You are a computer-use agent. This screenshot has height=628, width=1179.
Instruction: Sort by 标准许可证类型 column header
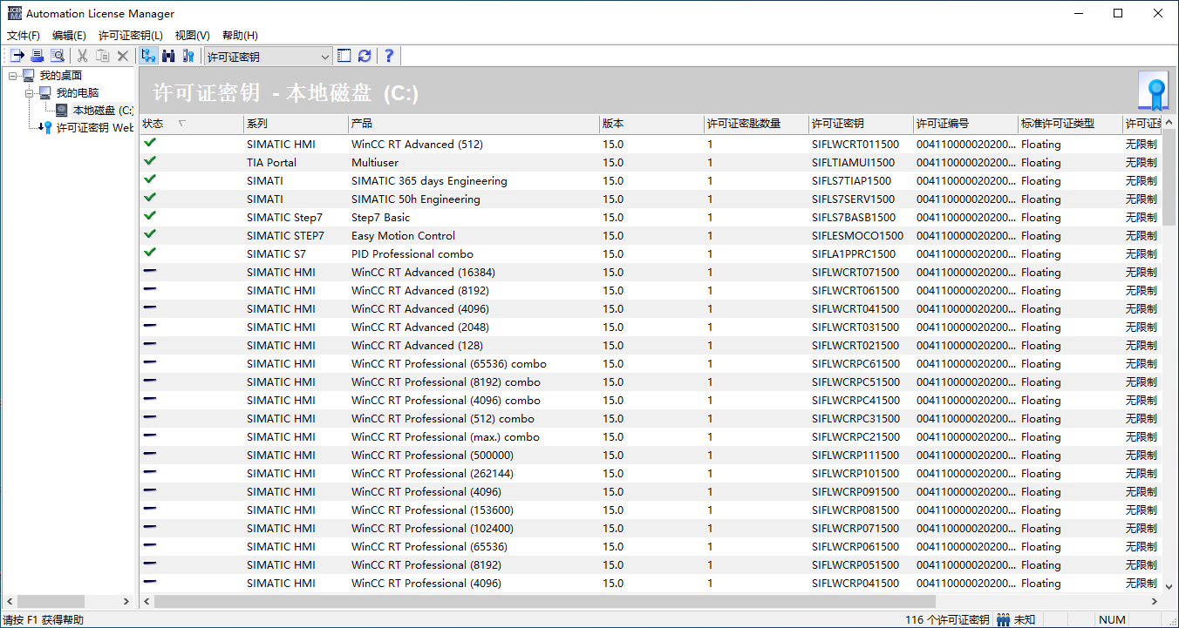1070,124
